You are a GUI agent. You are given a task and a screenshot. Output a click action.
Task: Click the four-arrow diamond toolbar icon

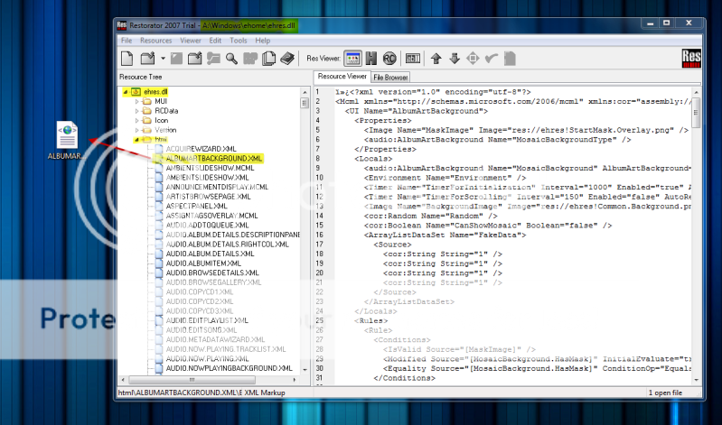click(473, 59)
